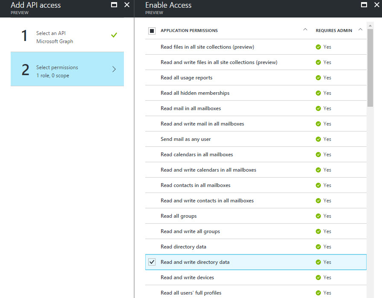Click green status icon for Read all usage reports
382x298 pixels.
pyautogui.click(x=318, y=78)
